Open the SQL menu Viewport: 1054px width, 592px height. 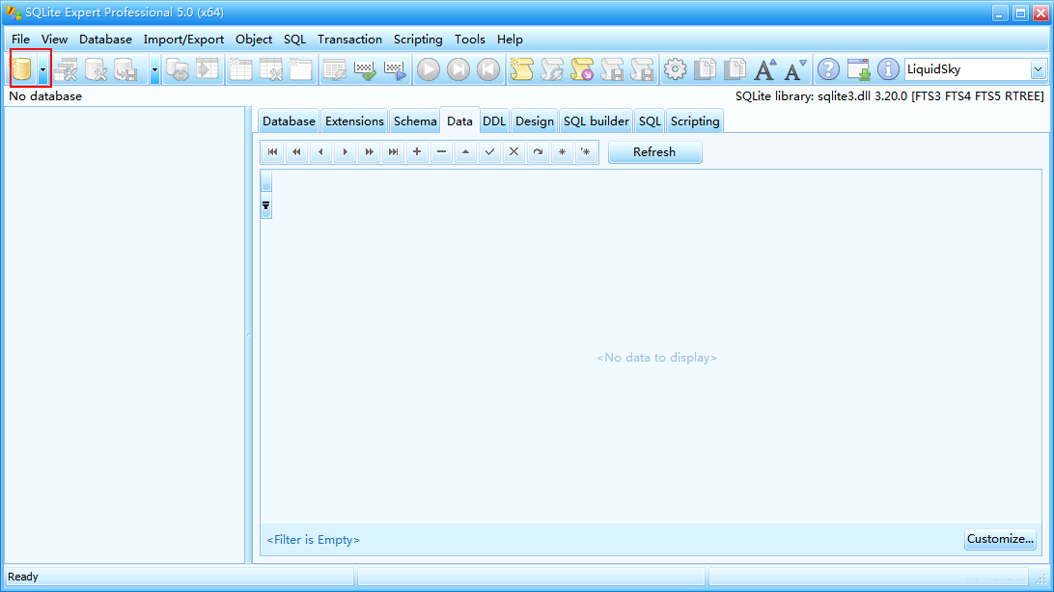(294, 40)
